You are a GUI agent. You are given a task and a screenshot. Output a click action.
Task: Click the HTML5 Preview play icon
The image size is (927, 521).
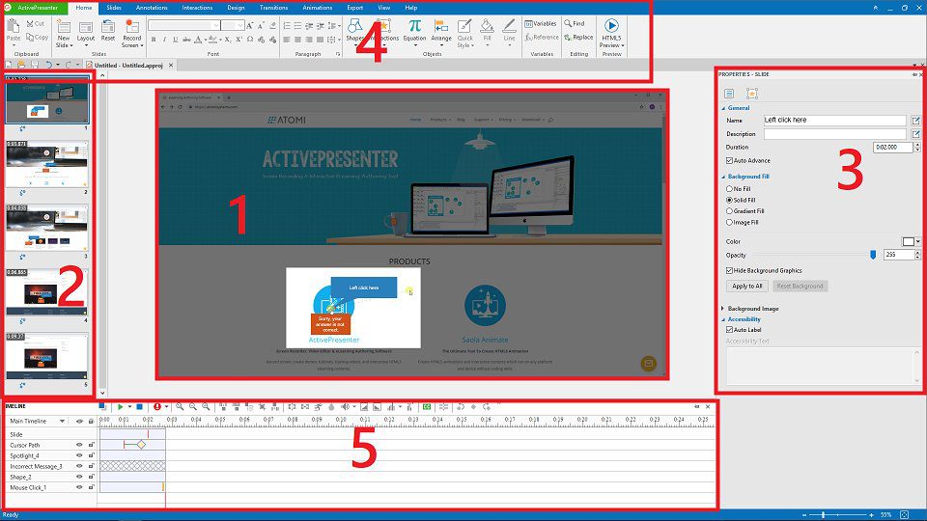click(x=611, y=25)
